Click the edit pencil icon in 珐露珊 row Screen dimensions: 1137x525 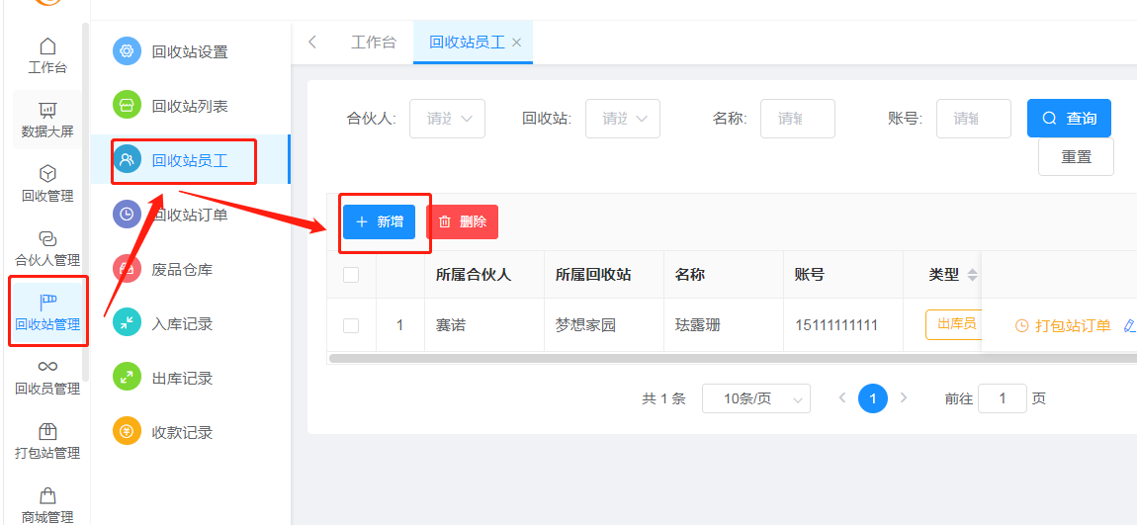1129,325
